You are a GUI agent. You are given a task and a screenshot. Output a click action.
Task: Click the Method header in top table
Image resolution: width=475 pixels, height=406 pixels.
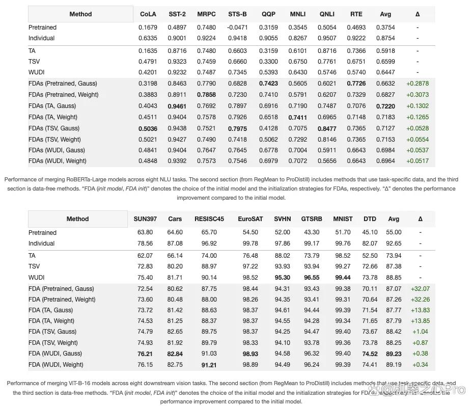point(80,14)
